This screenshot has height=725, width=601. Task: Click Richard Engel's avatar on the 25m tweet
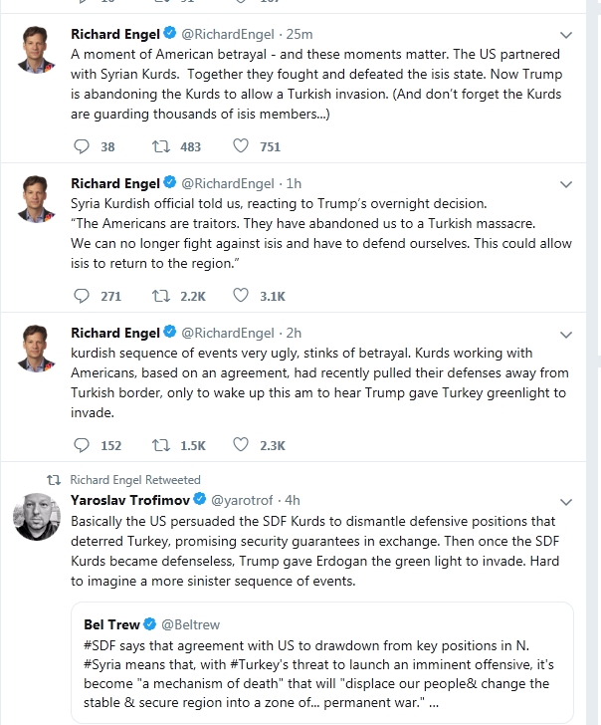[x=38, y=50]
